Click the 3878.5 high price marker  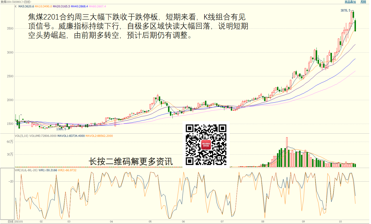[x=345, y=11]
